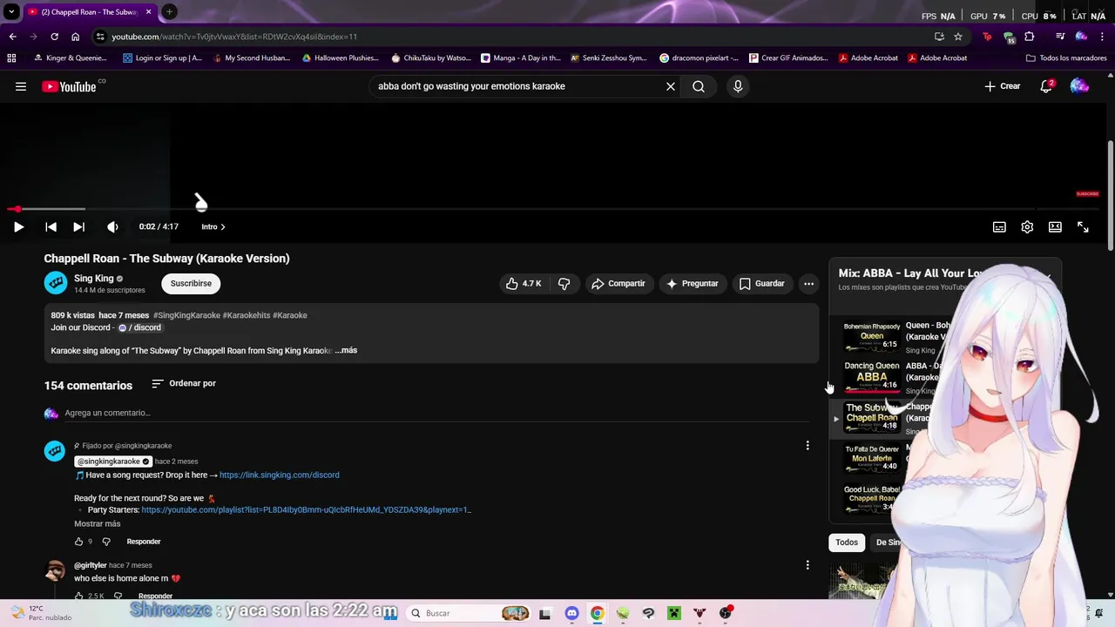The image size is (1115, 627).
Task: Open options menu for pinned comment
Action: pyautogui.click(x=808, y=446)
